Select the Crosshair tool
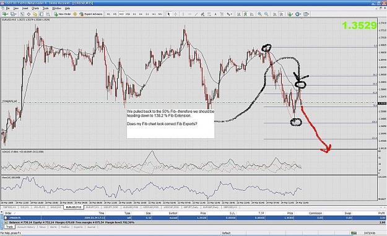Viewport: 387px width, 236px height. [x=175, y=14]
